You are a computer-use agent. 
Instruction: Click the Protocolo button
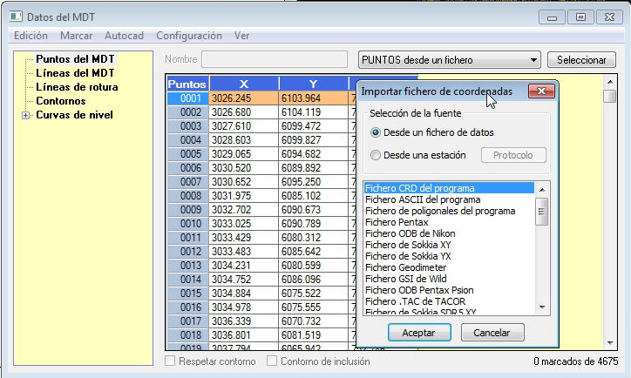pos(513,155)
